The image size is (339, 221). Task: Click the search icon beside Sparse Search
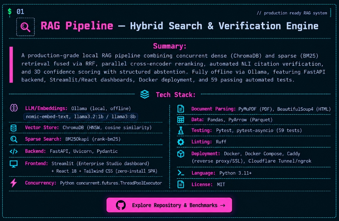(x=14, y=139)
